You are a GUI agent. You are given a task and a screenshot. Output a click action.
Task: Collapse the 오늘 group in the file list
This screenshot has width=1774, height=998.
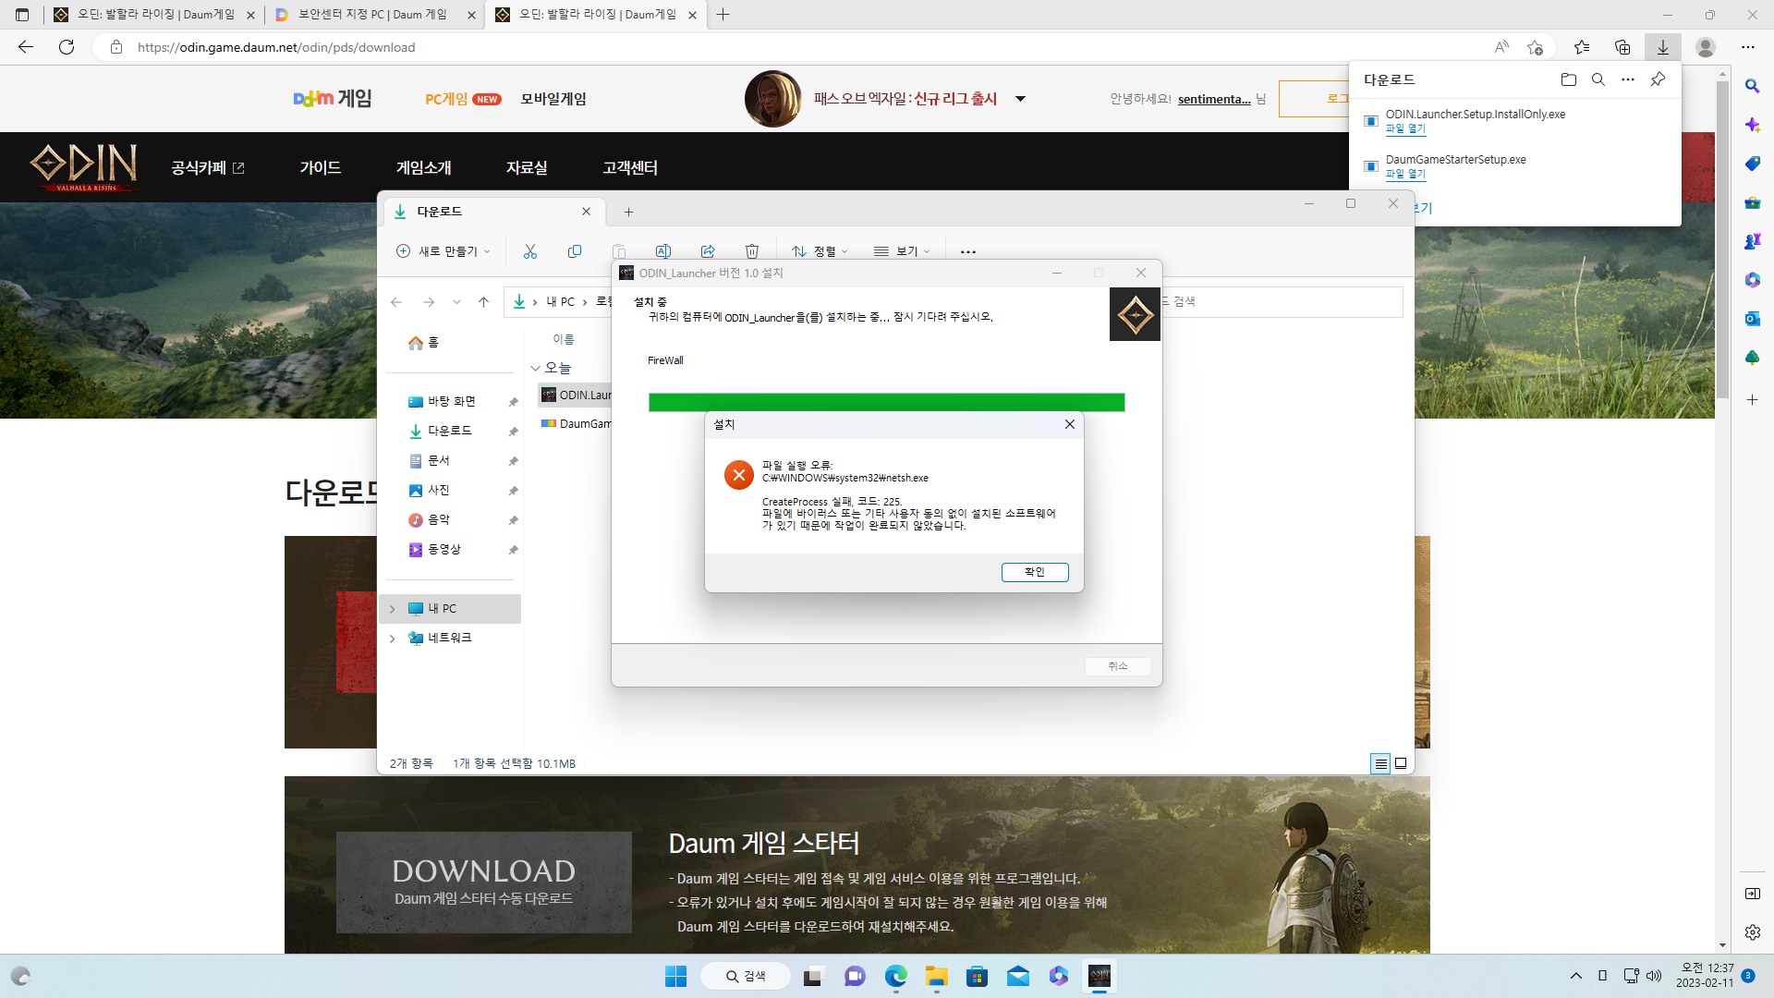(537, 367)
